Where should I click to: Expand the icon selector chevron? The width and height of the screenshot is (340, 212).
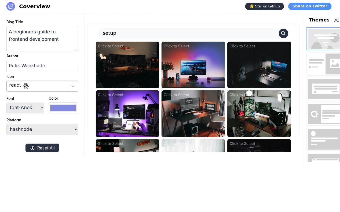[x=73, y=86]
